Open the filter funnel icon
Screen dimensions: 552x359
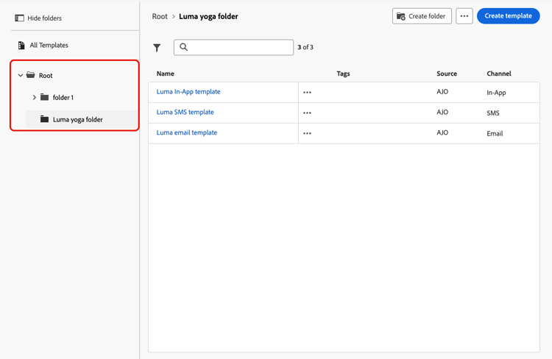point(157,48)
